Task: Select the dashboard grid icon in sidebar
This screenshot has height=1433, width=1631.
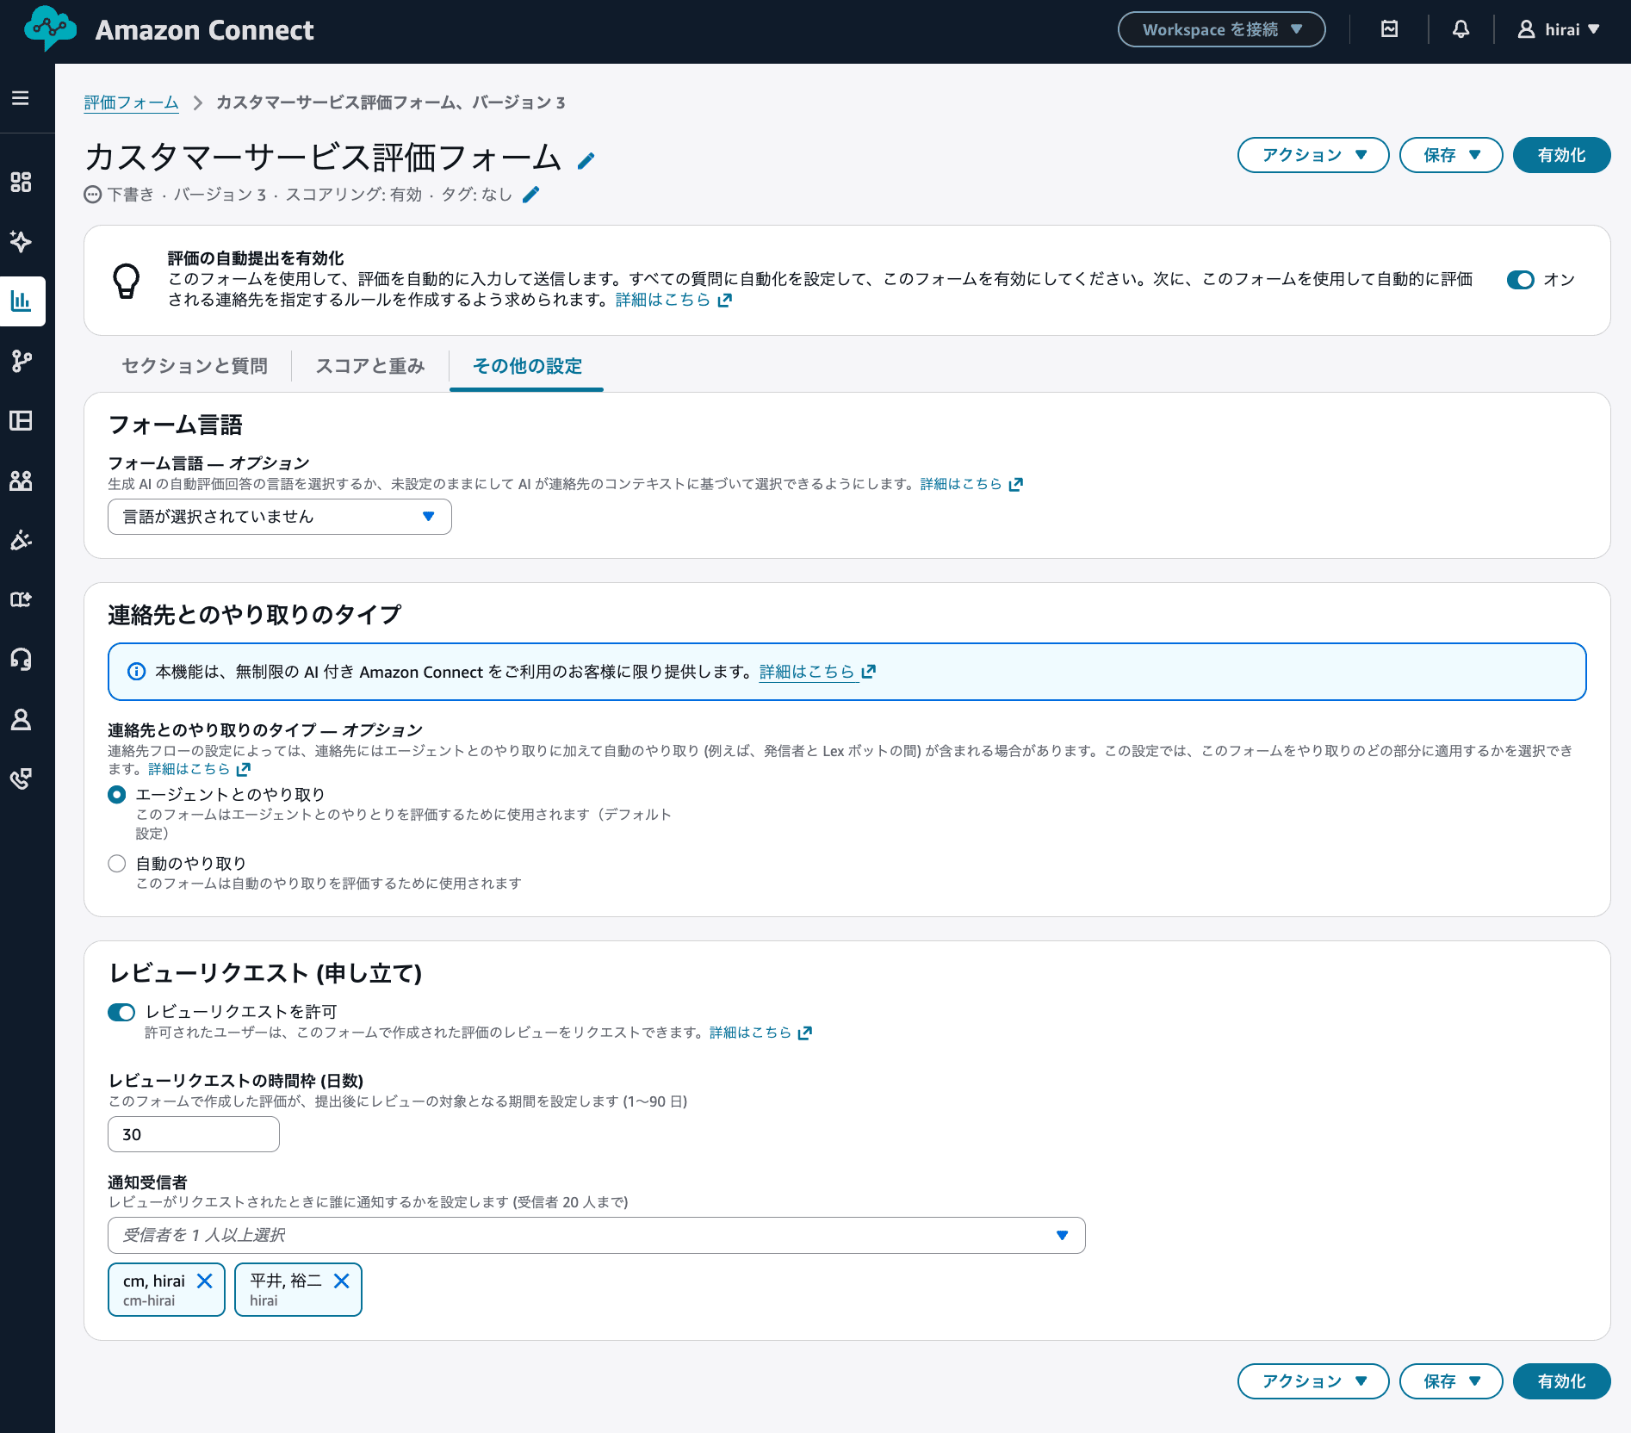Action: point(22,182)
